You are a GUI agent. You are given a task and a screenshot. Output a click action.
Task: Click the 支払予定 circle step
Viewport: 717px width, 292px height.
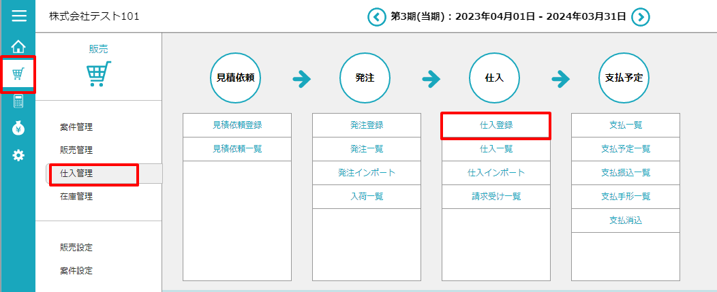pyautogui.click(x=624, y=78)
